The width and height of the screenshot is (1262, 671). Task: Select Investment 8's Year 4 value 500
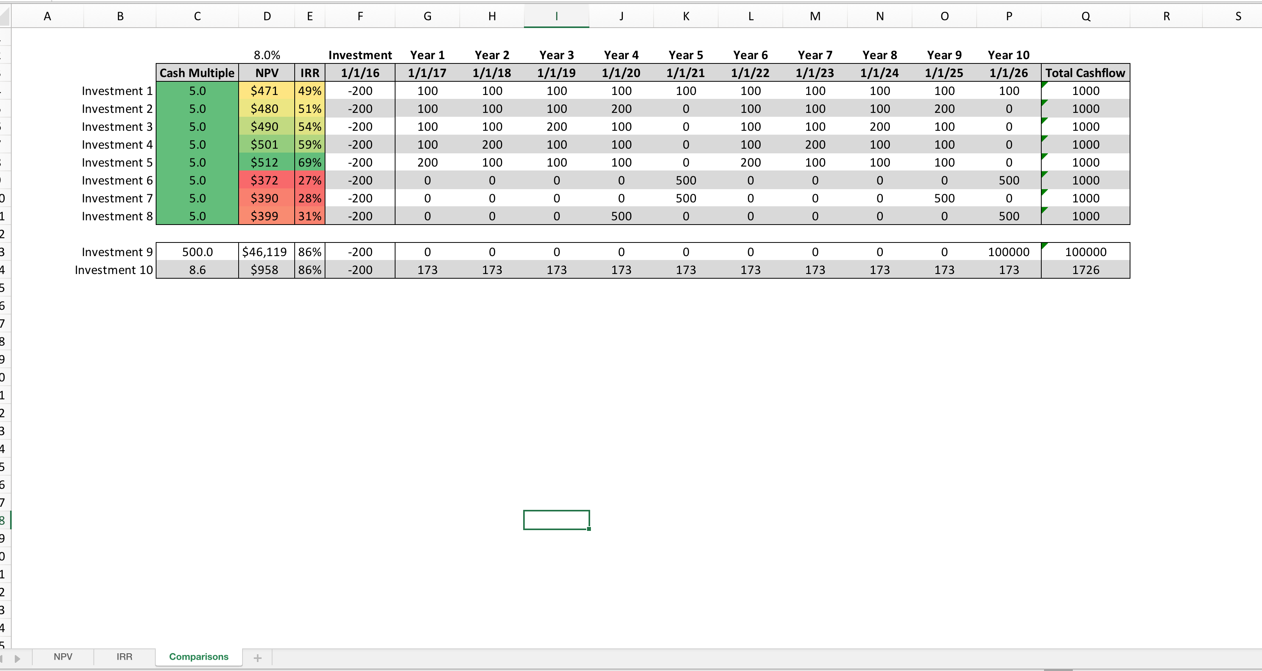pos(621,216)
